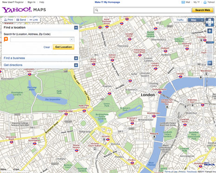
Task: Click the St James's Park tube icon
Action: tap(132, 123)
